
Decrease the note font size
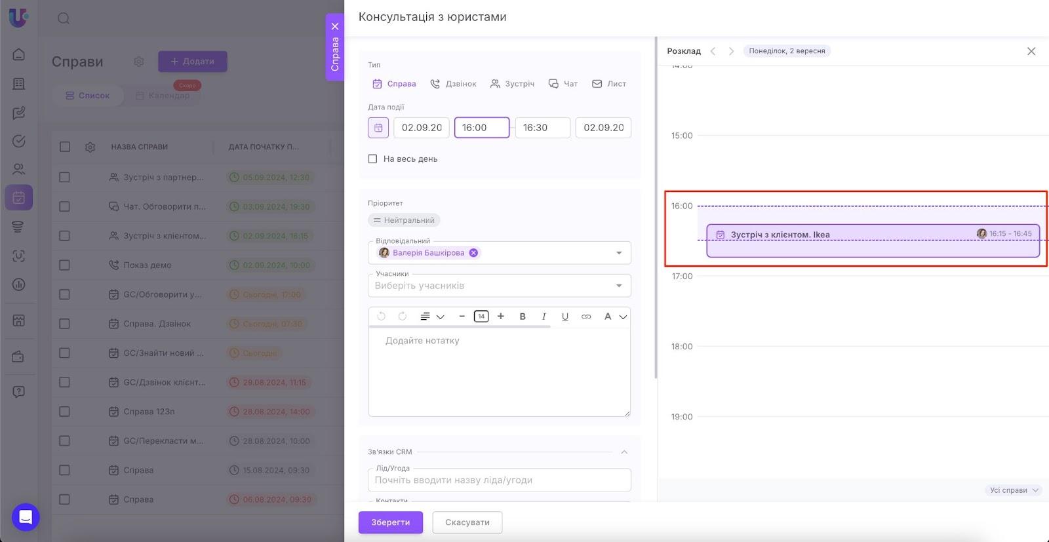pos(462,317)
